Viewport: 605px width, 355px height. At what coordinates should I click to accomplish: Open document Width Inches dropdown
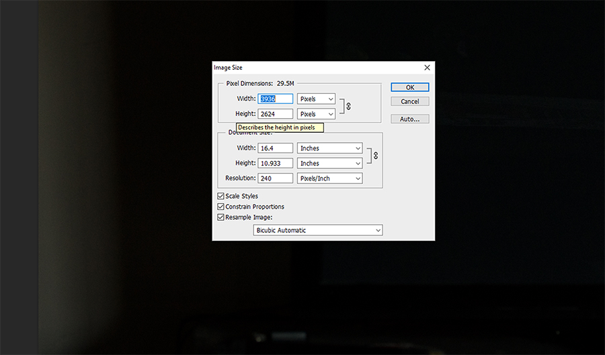[x=329, y=148]
